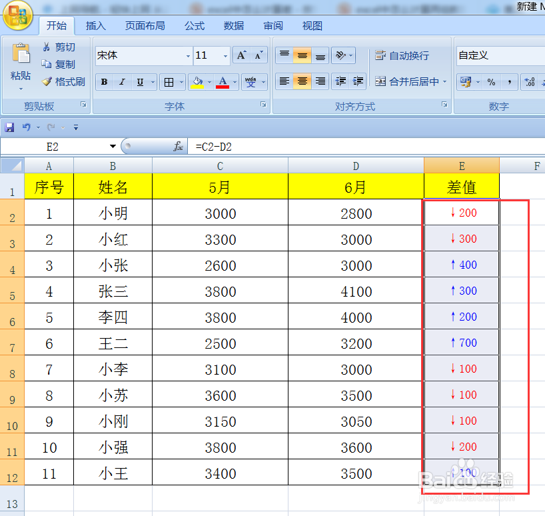Activate the Format Painter brush
Screen dimensions: 545x516
(x=47, y=81)
